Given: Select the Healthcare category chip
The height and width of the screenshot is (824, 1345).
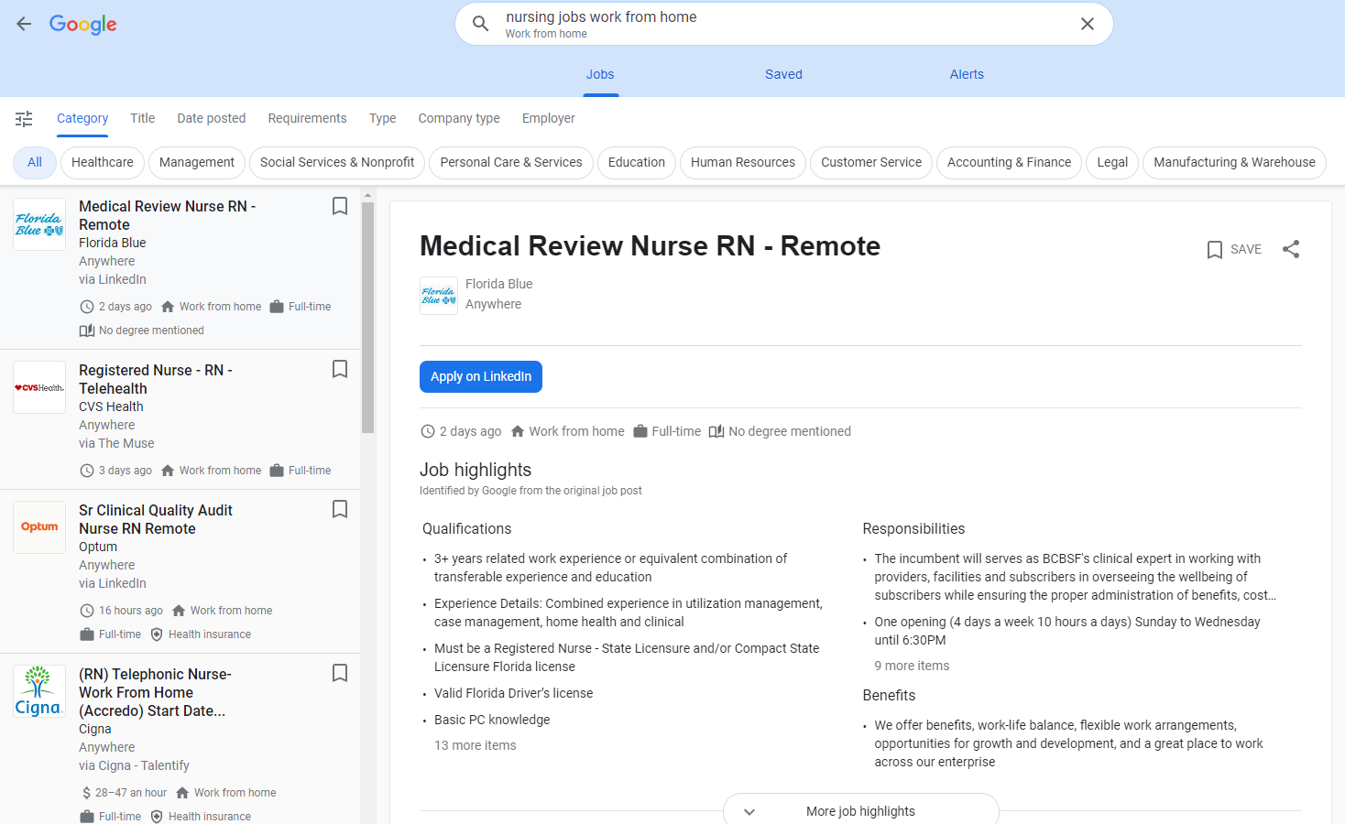Looking at the screenshot, I should click(x=102, y=162).
